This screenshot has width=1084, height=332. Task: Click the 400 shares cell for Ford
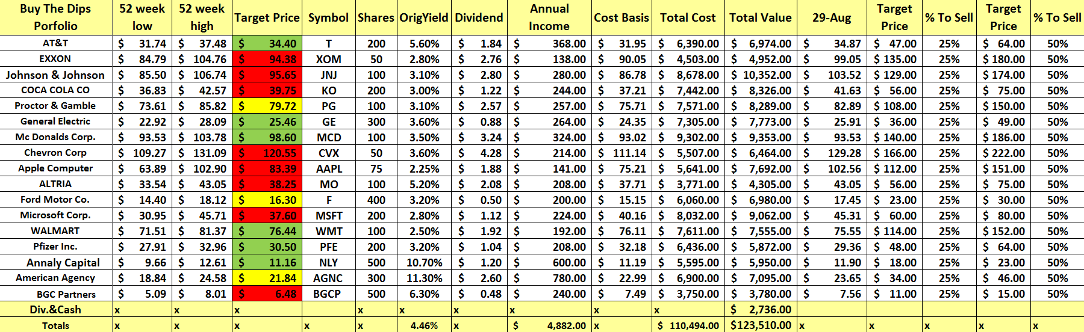click(376, 200)
